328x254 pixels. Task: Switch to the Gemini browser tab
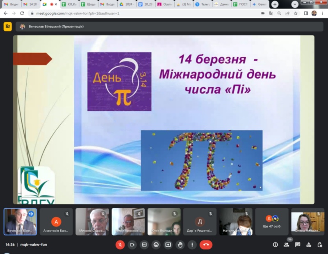[259, 4]
